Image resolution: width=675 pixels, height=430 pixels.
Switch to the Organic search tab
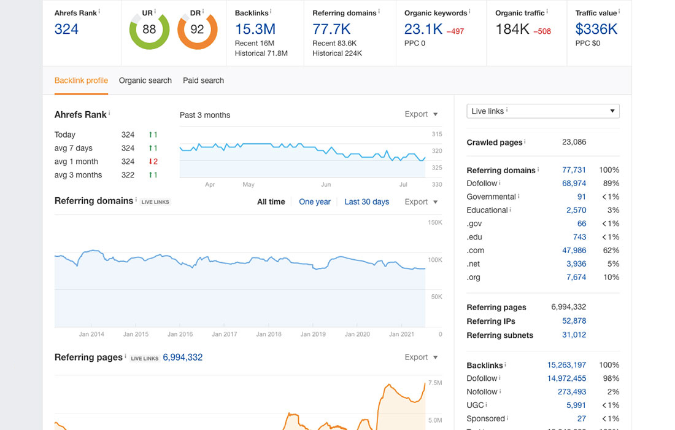[145, 80]
